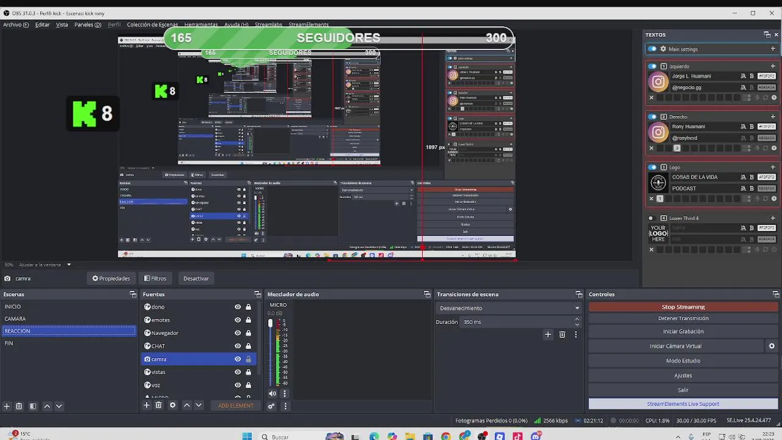Click the #F2F2F2 swatch beside Jorge L. Huamani
Image resolution: width=782 pixels, height=440 pixels.
pos(766,76)
